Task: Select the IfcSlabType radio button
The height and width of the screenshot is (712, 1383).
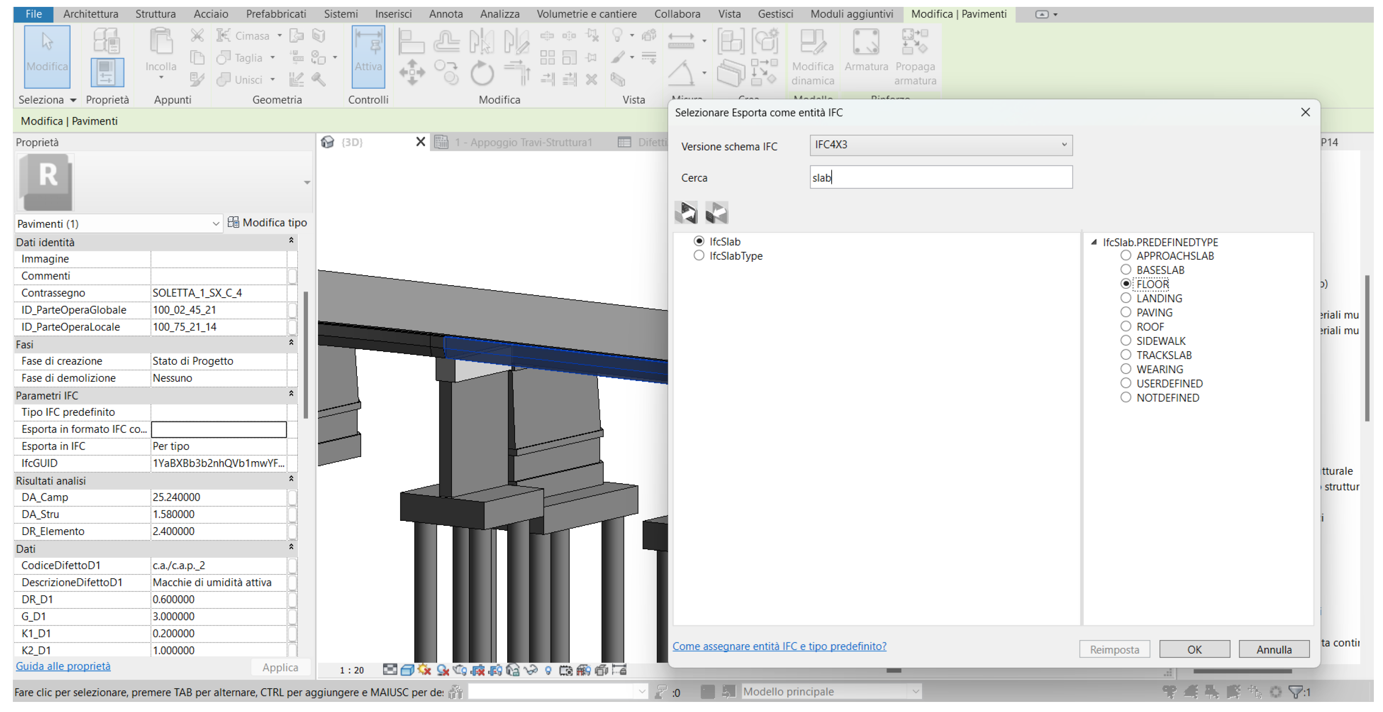Action: [698, 255]
